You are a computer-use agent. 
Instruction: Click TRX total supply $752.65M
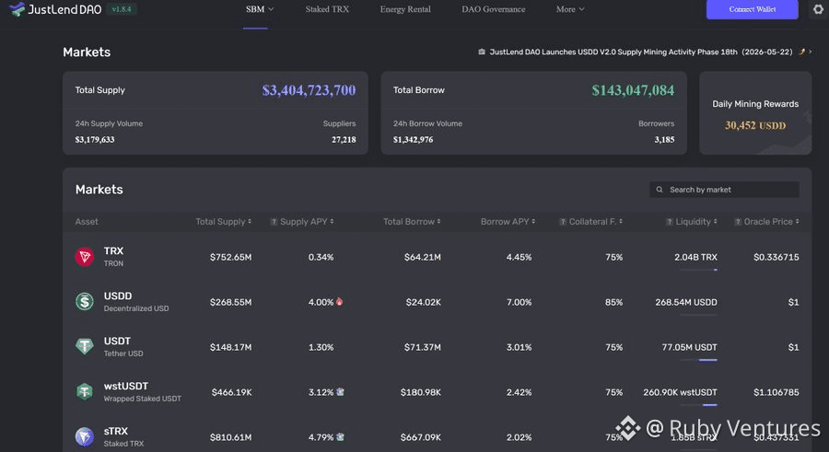click(x=230, y=257)
